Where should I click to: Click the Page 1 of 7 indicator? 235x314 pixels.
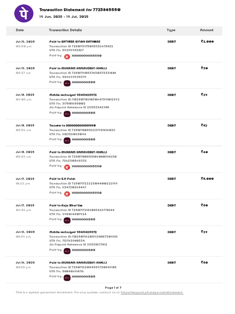[113, 288]
